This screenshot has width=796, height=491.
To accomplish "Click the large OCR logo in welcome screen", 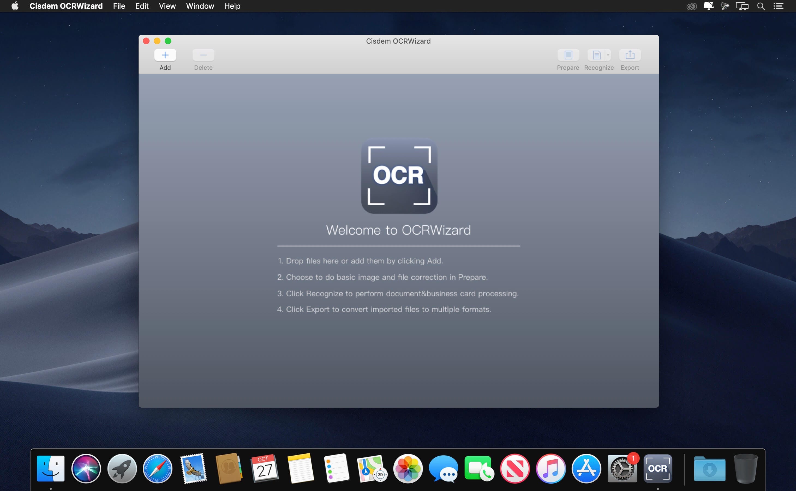I will (x=399, y=176).
